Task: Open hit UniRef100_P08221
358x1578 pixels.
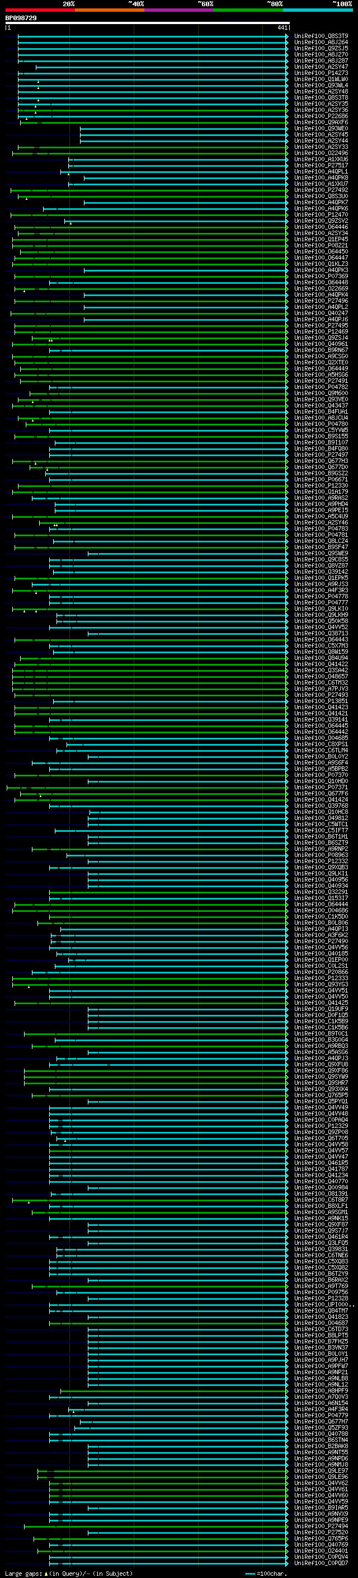Action: pos(321,246)
